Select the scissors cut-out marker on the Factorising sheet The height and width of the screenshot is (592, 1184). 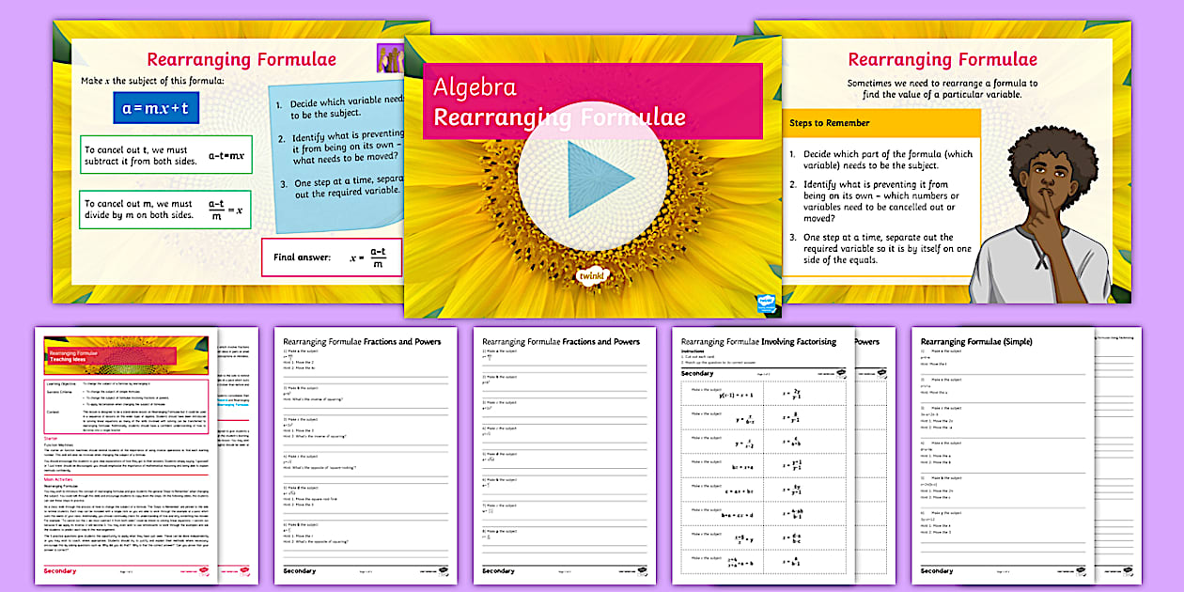[699, 355]
